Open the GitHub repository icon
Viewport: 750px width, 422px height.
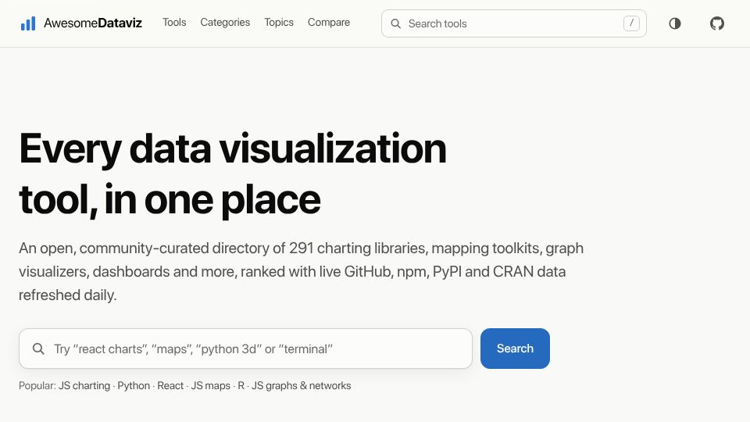717,23
